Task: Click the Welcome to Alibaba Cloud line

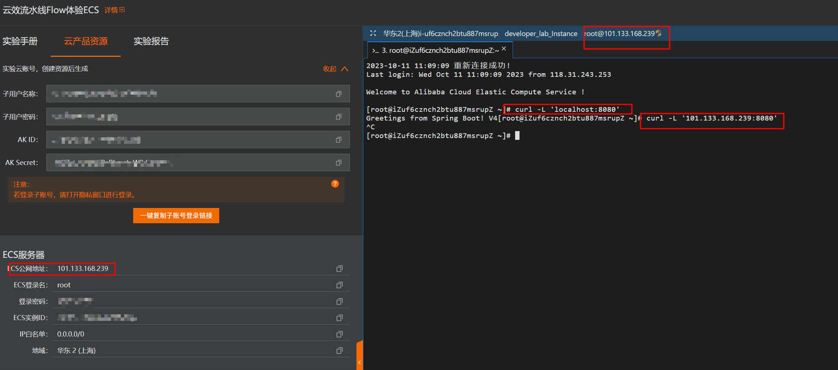Action: pyautogui.click(x=475, y=92)
